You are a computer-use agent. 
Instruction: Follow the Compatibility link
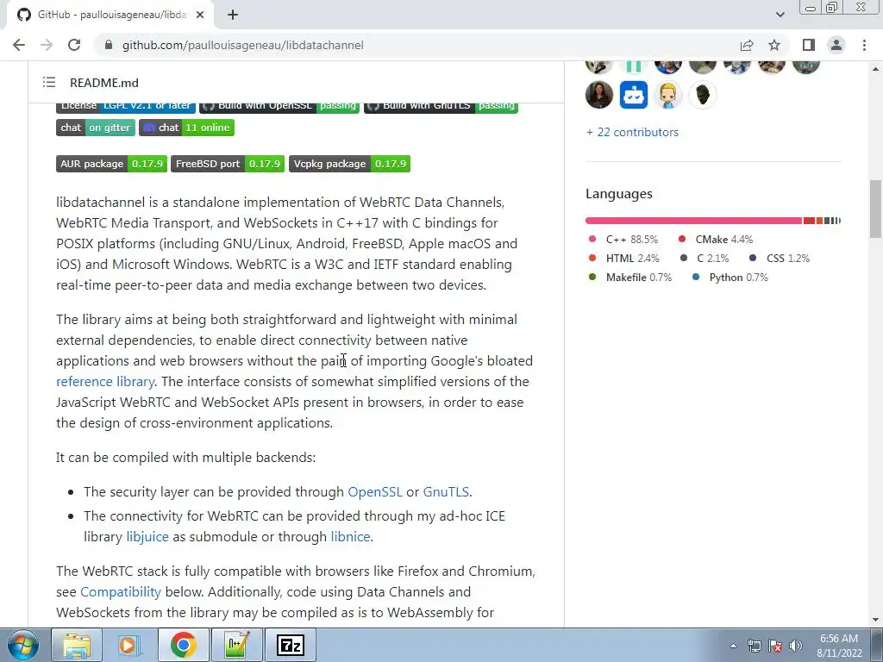121,592
